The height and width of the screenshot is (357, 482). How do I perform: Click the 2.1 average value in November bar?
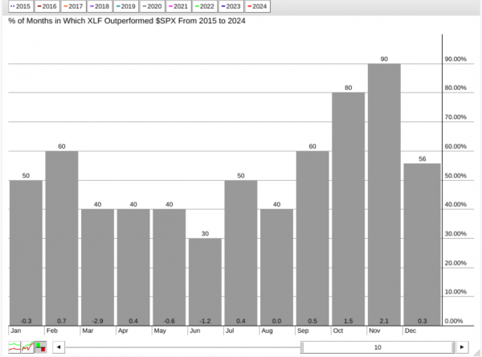pyautogui.click(x=384, y=321)
